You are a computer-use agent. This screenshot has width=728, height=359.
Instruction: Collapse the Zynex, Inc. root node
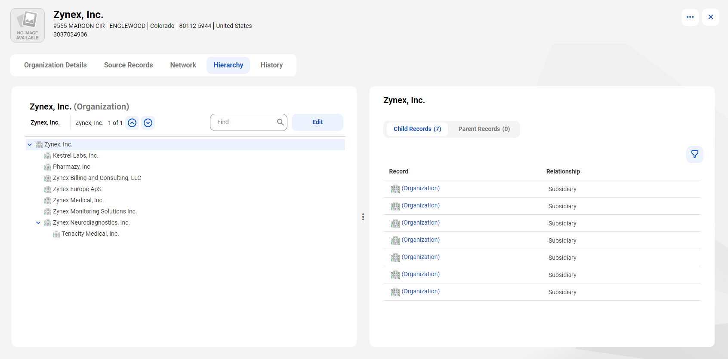pos(30,145)
